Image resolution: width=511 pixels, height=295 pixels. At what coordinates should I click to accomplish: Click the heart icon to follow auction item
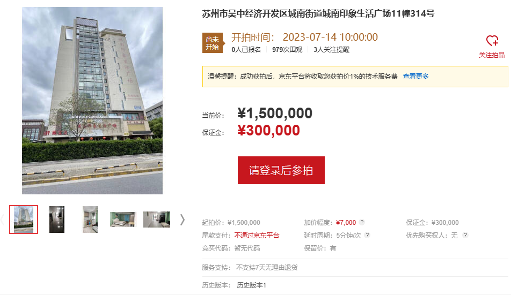pos(492,41)
